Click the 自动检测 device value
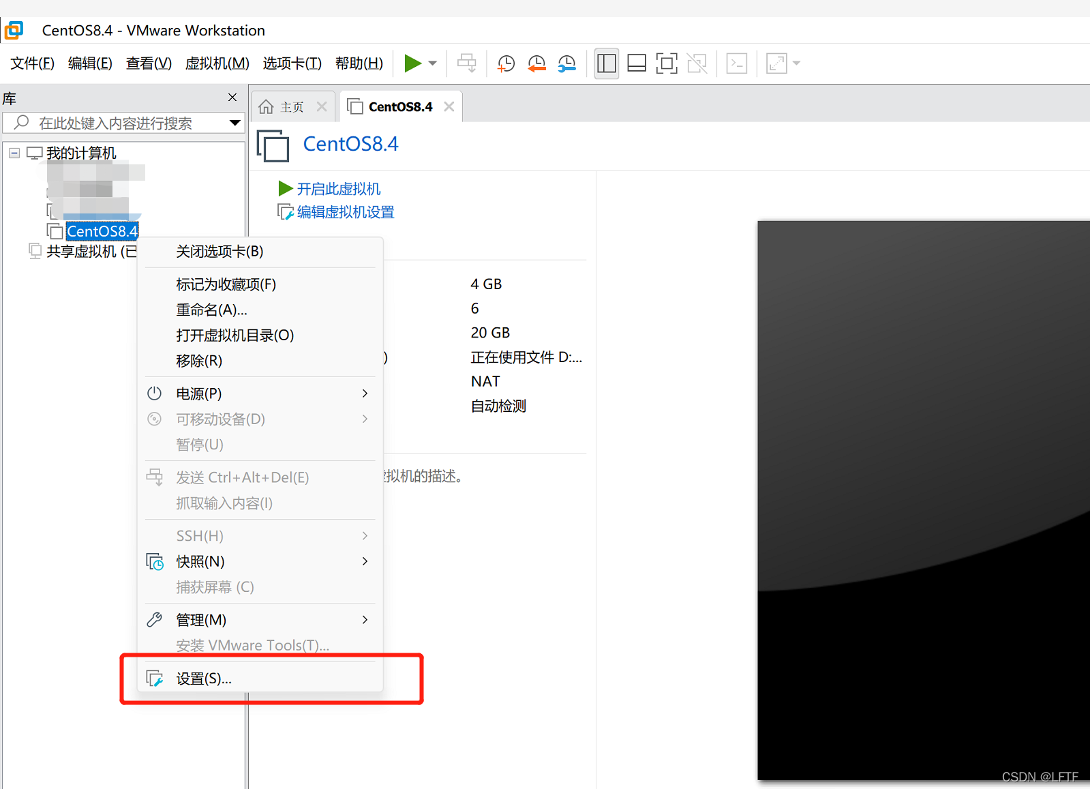 coord(498,406)
